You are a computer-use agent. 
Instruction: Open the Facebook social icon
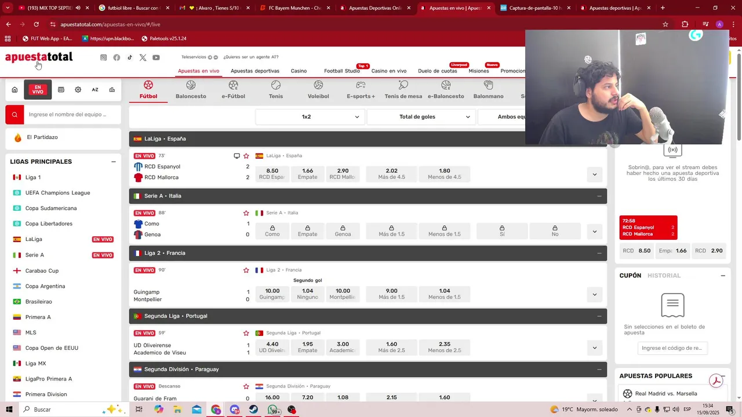[117, 57]
